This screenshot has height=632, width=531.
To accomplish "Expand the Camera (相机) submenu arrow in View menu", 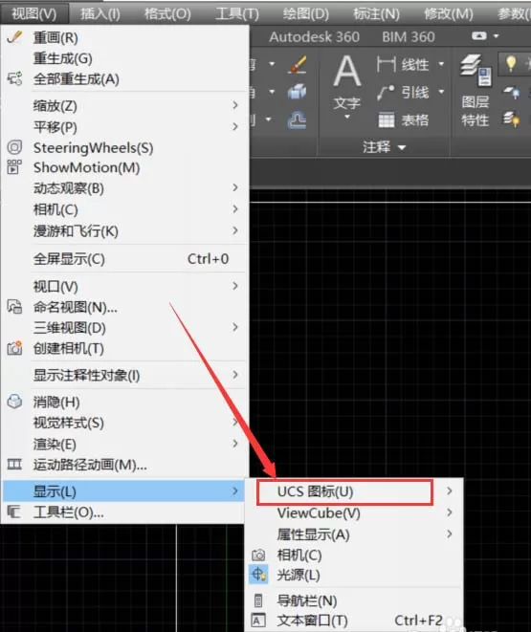I will pos(235,208).
